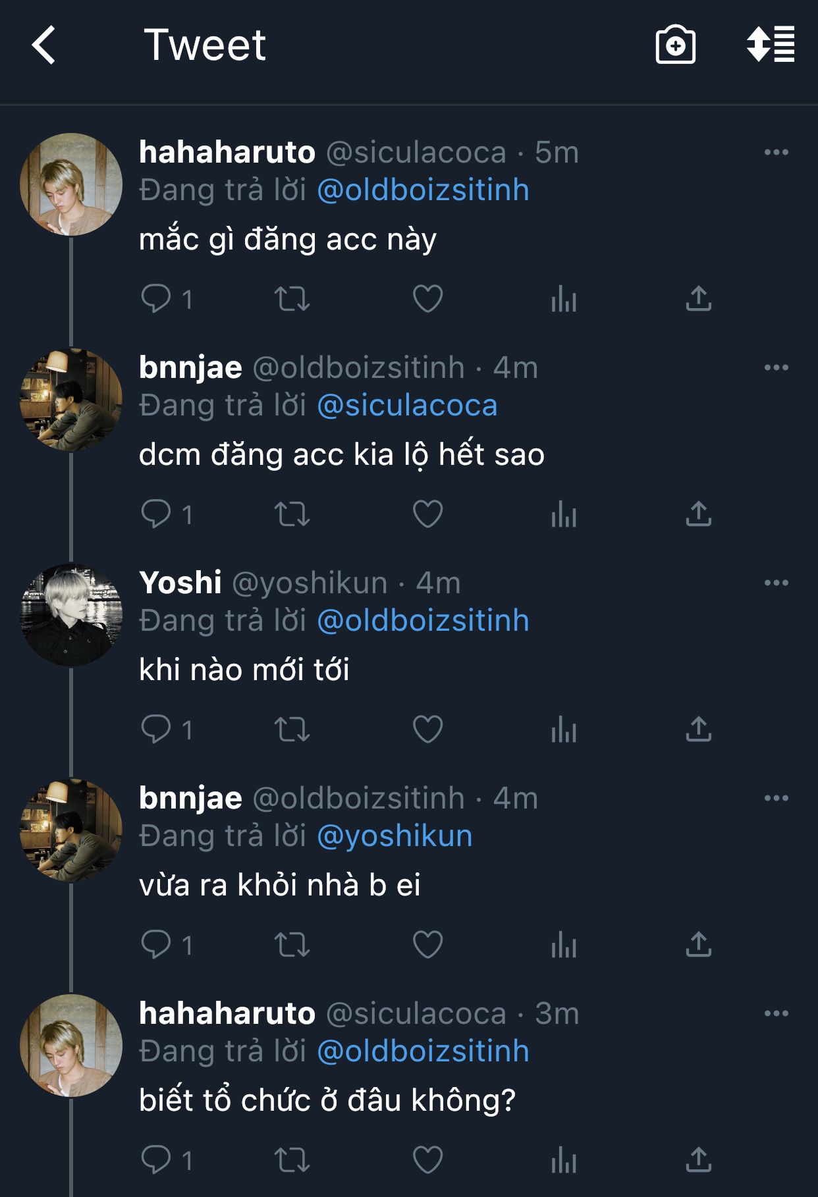Reply to the "mắc gì đăng acc này" tweet

[157, 299]
